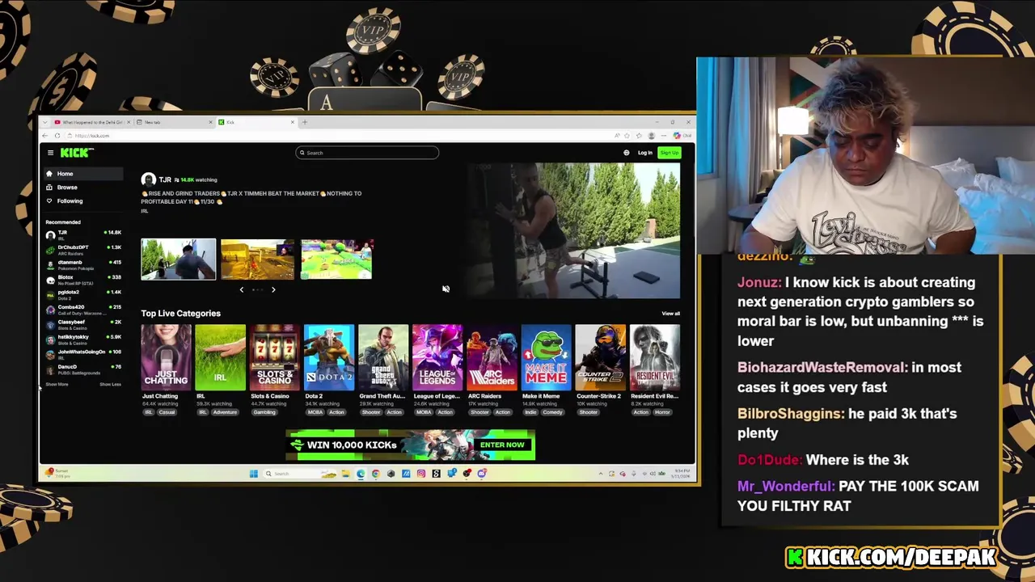
Task: Open the large featured stream player
Action: 574,231
